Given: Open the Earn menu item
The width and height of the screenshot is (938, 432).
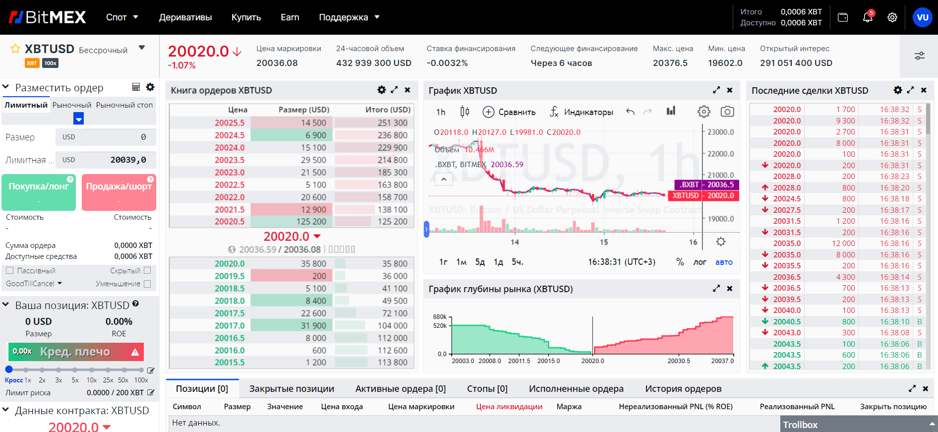Looking at the screenshot, I should 290,17.
